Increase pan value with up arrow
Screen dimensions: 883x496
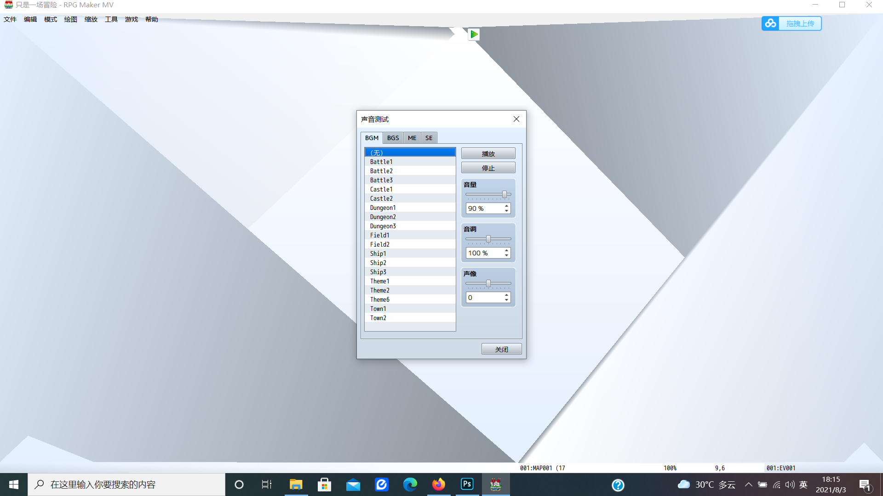[x=506, y=295]
